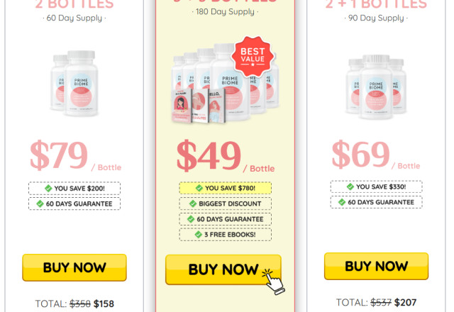Click BUY NOW for the $79 package
This screenshot has width=454, height=312.
(x=74, y=267)
